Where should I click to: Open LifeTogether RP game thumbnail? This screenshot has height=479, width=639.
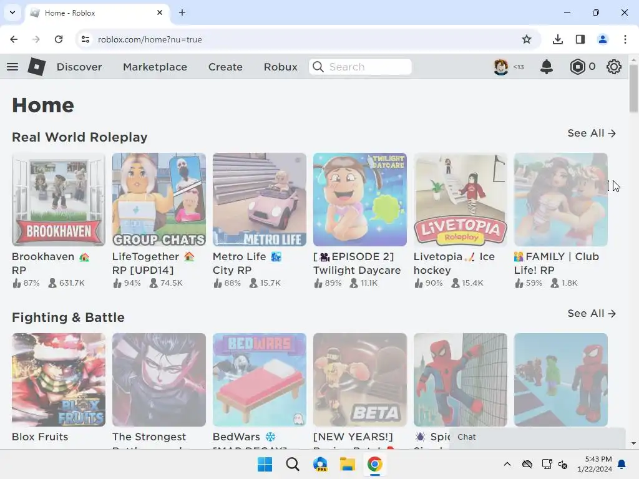coord(159,200)
